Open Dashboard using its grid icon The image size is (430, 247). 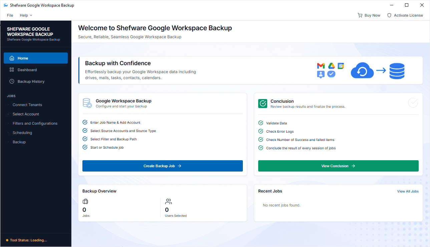[12, 70]
